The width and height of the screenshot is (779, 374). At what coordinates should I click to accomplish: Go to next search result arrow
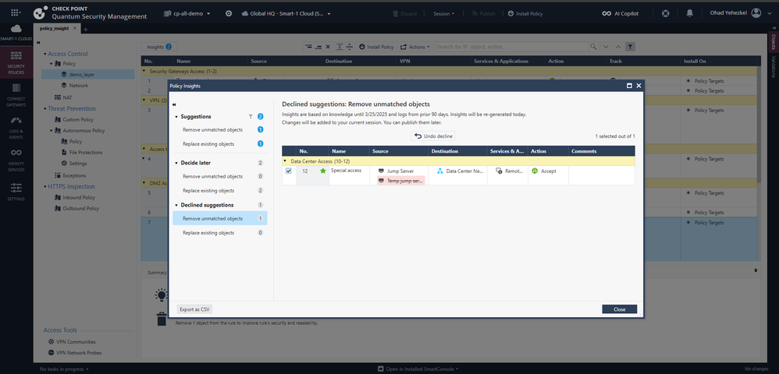coord(606,47)
